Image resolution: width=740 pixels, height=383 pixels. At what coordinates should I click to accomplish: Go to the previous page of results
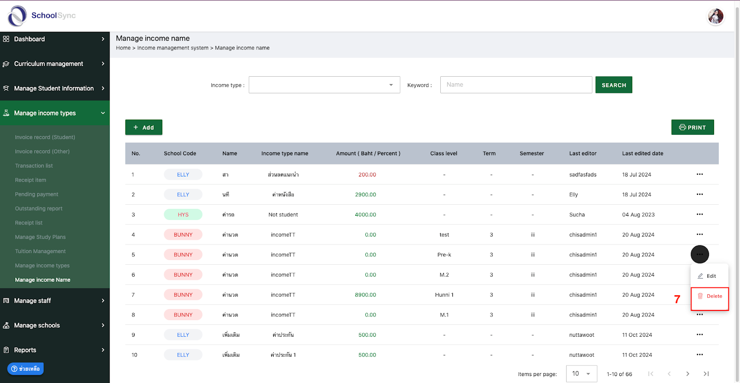pyautogui.click(x=669, y=374)
